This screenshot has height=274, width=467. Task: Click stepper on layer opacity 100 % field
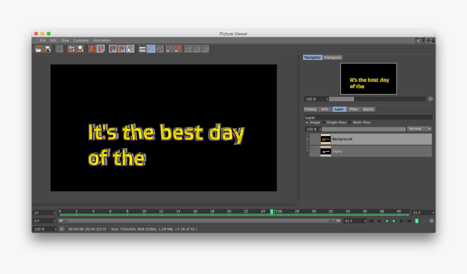(x=320, y=129)
